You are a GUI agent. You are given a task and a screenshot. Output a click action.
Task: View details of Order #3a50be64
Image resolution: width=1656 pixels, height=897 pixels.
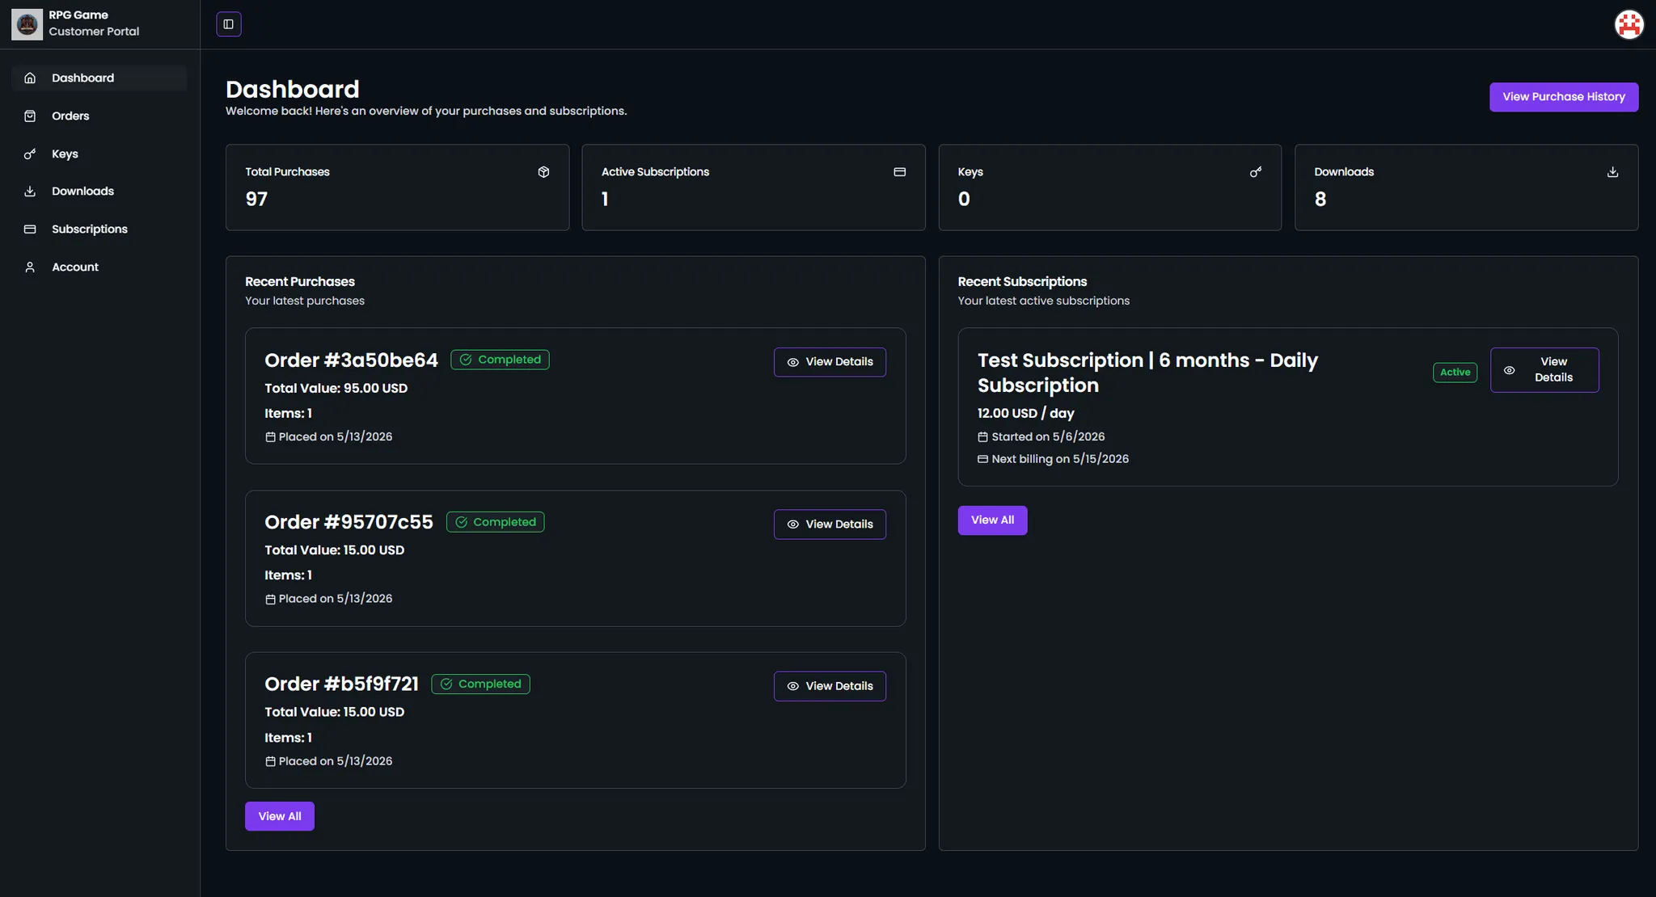coord(830,362)
